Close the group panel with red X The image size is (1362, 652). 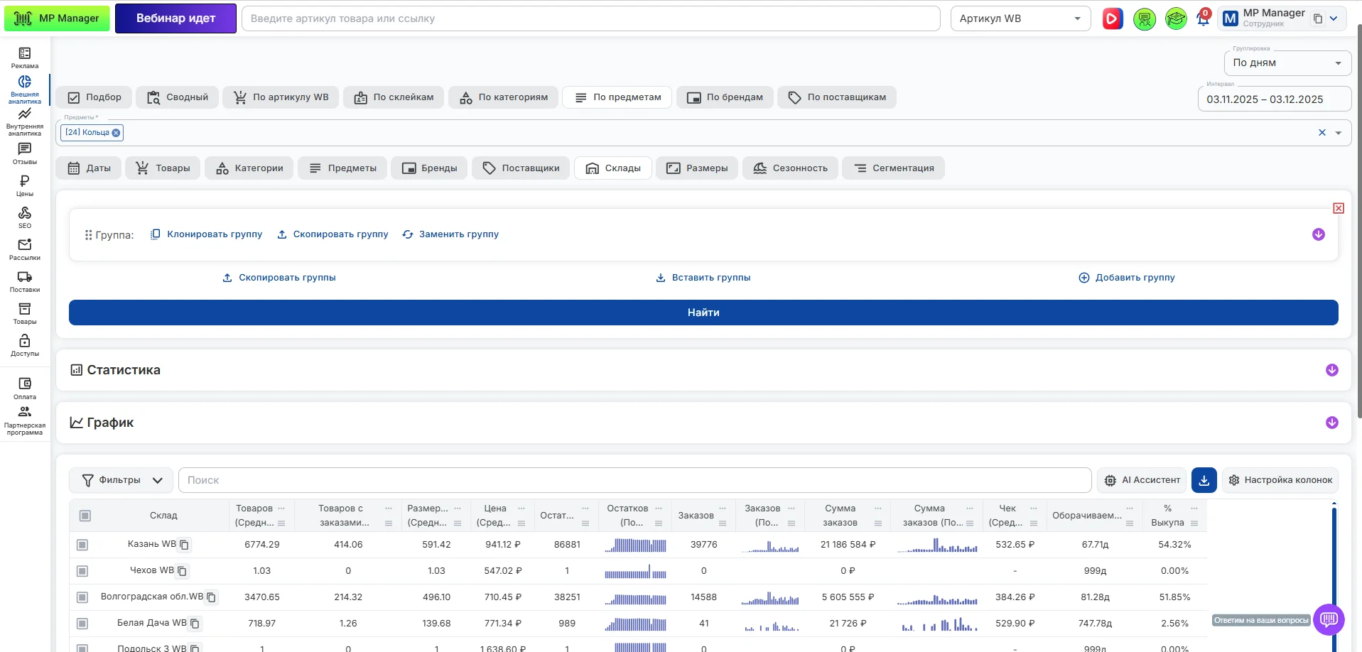(x=1338, y=208)
